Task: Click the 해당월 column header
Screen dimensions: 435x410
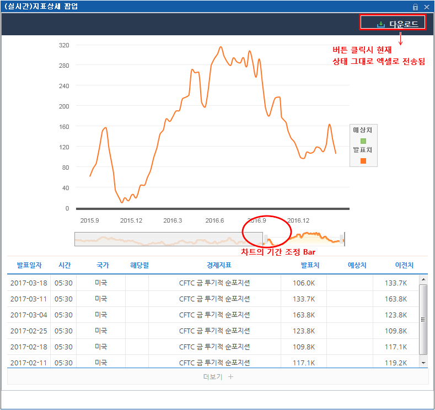Action: [139, 265]
